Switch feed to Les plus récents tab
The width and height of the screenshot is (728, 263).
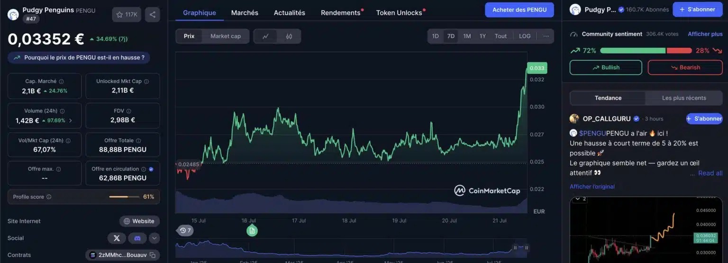684,98
